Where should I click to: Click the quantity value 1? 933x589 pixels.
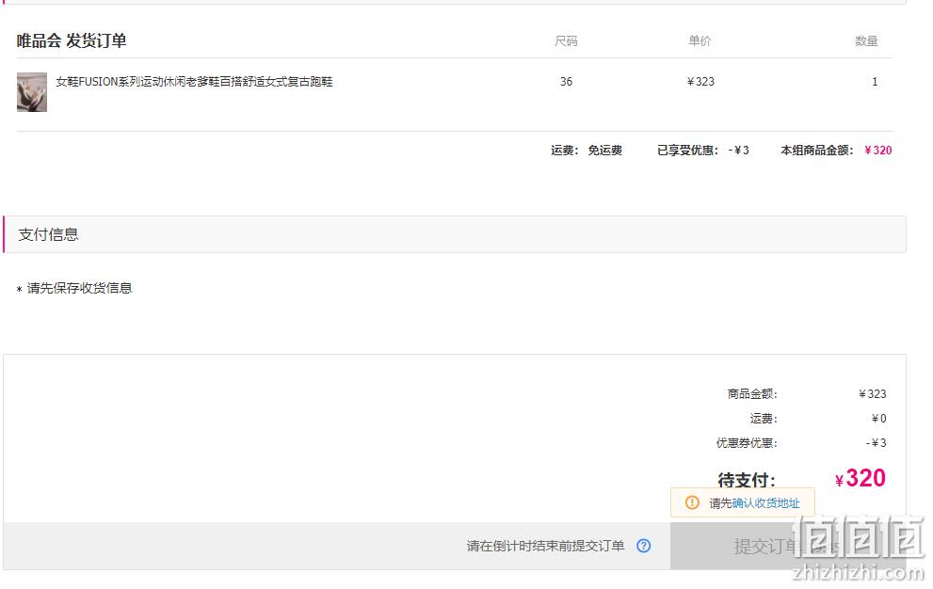point(875,82)
